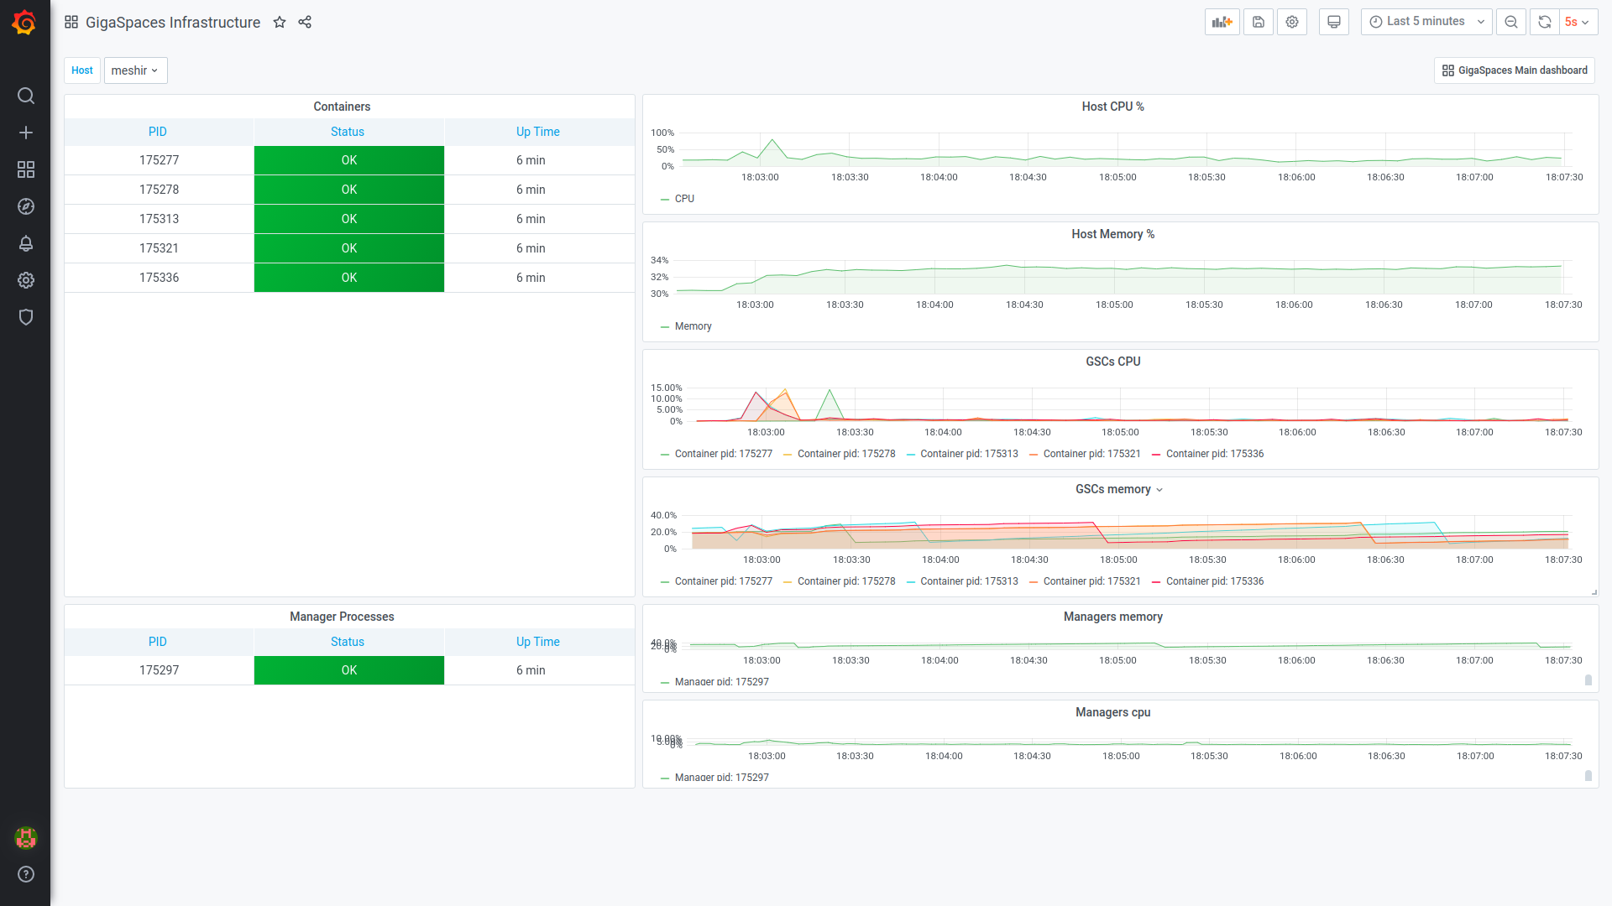The height and width of the screenshot is (906, 1612).
Task: Sort Containers table by Up Time
Action: (x=538, y=132)
